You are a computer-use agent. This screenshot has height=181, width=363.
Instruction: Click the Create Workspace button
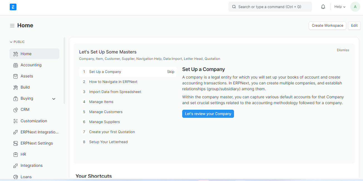coord(327,26)
